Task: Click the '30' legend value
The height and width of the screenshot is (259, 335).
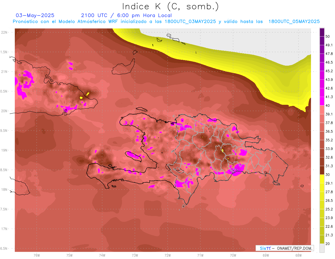Action: tap(328, 175)
